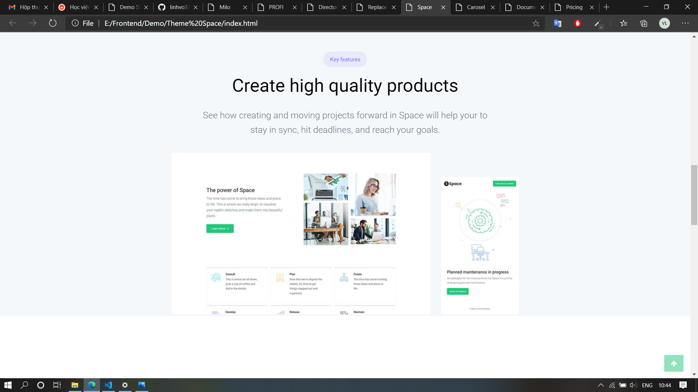The width and height of the screenshot is (698, 392).
Task: Open the uBlock Origin extension
Action: tap(577, 23)
